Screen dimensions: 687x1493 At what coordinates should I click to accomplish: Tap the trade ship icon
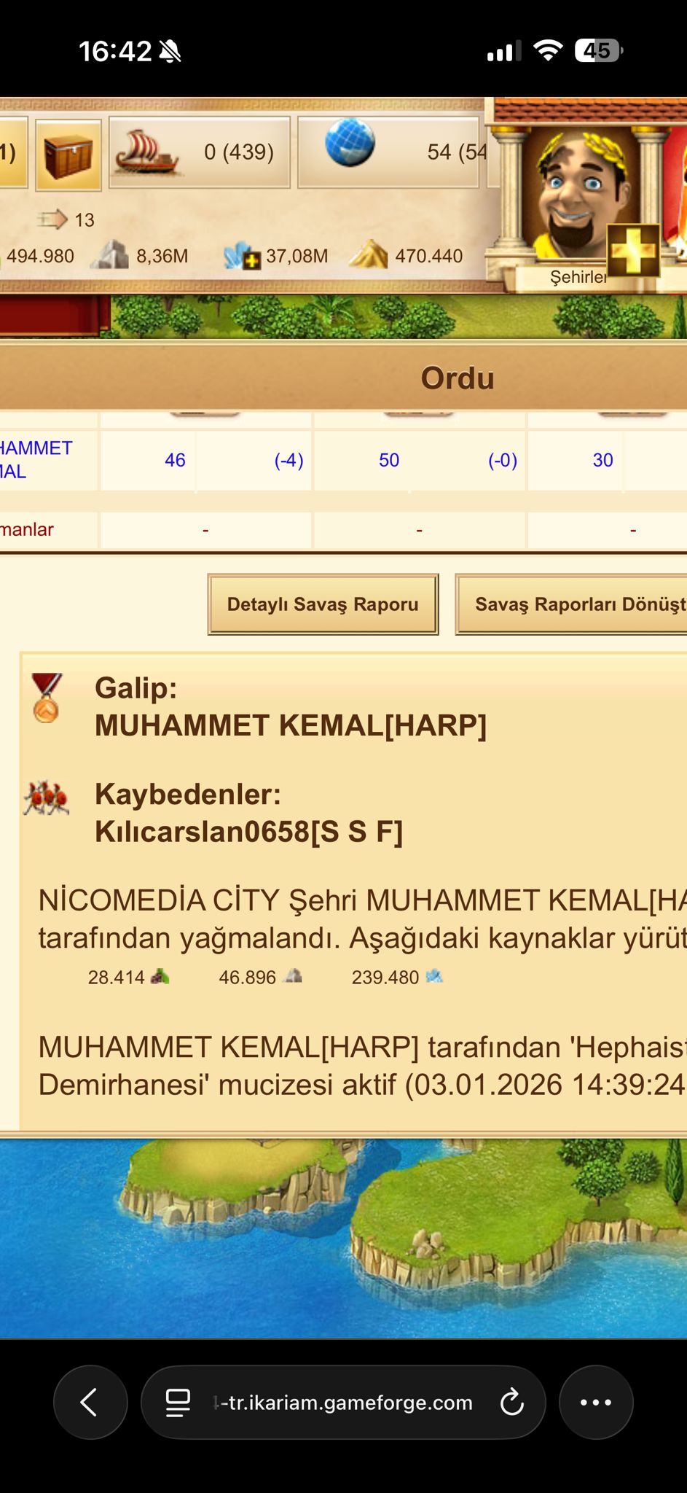[x=148, y=153]
